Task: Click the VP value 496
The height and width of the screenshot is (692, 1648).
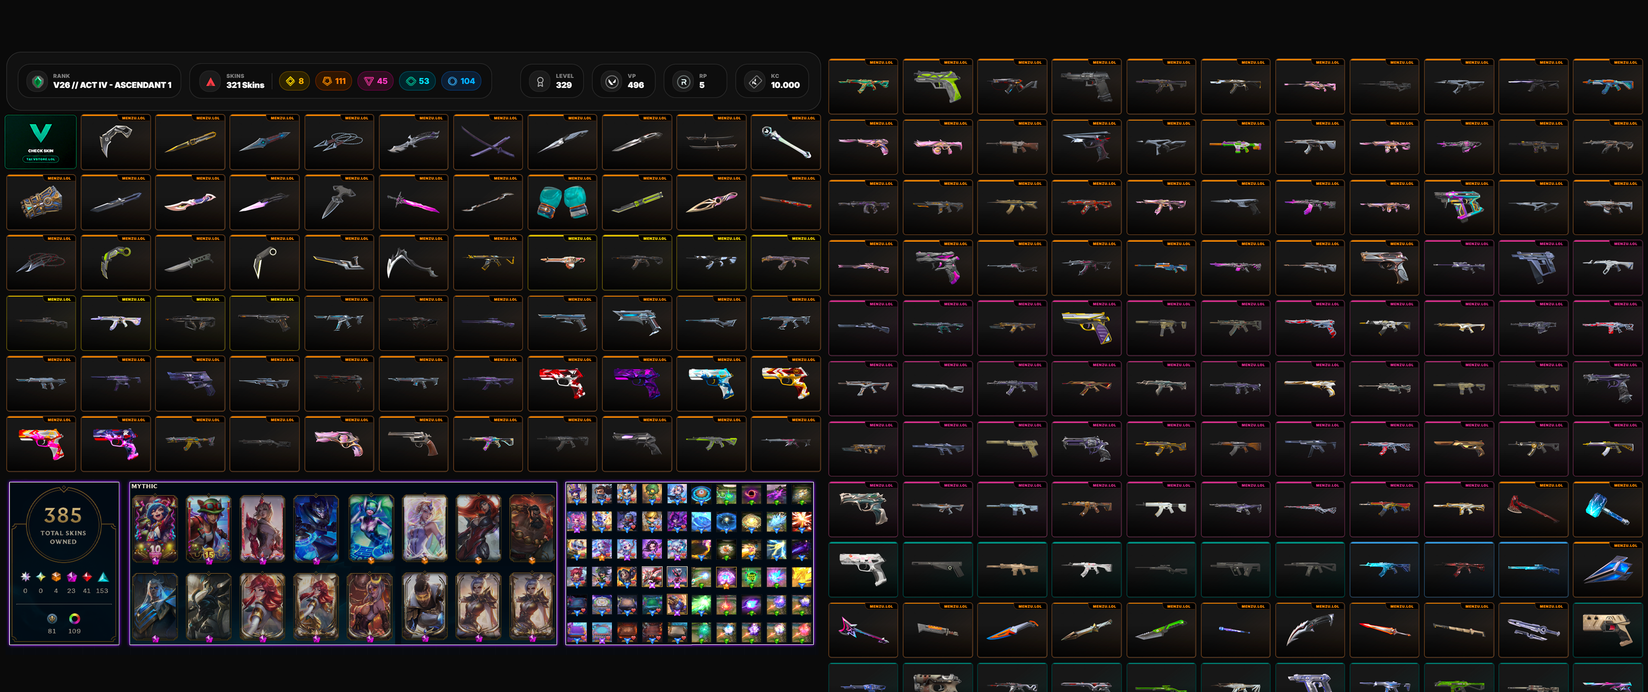Action: pyautogui.click(x=635, y=85)
